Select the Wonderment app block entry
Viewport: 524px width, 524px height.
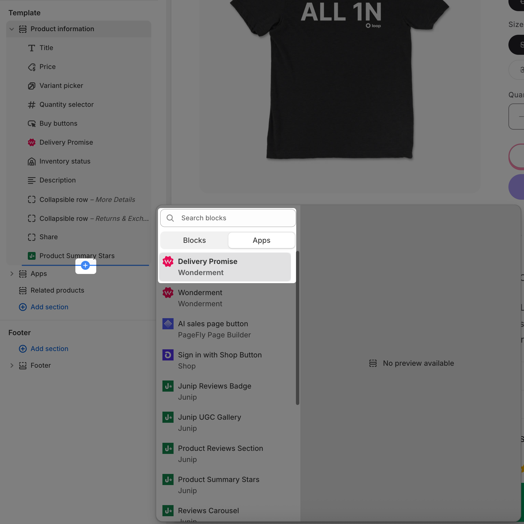[225, 298]
